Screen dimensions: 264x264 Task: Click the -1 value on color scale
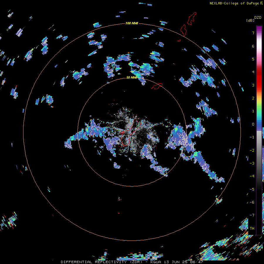(252, 137)
